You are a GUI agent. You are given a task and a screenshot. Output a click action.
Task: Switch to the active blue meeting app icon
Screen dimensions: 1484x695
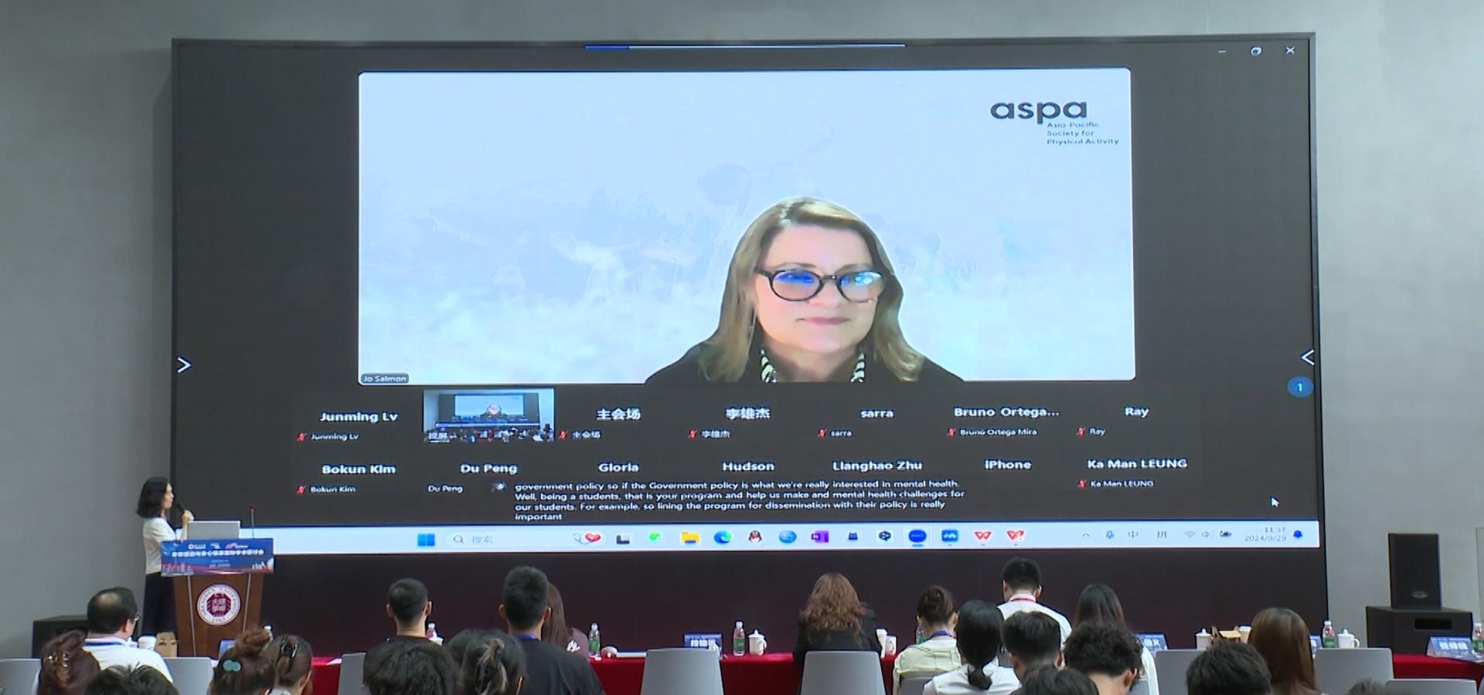pos(917,536)
